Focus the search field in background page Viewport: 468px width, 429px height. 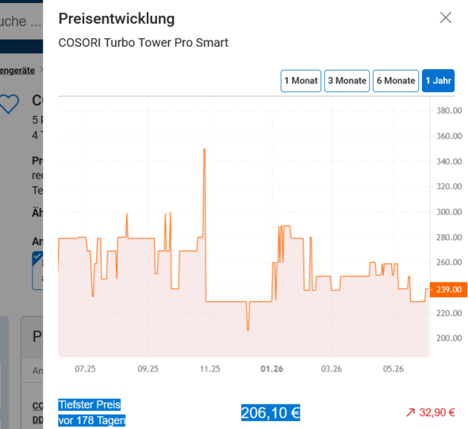point(21,21)
